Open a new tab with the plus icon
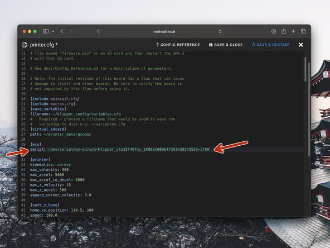330x248 pixels. coord(293,31)
